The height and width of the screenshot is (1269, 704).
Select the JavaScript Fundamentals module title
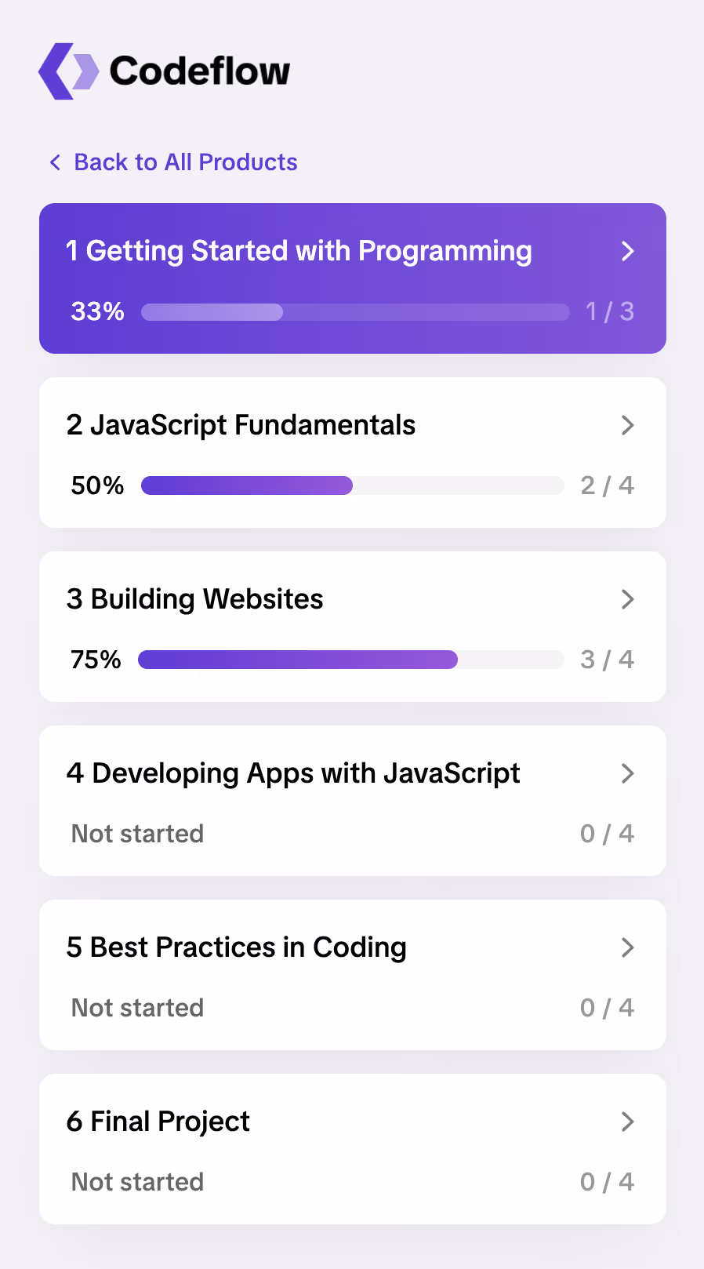click(x=241, y=426)
